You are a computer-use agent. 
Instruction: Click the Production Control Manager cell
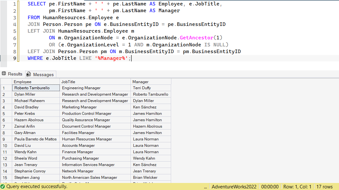point(95,114)
